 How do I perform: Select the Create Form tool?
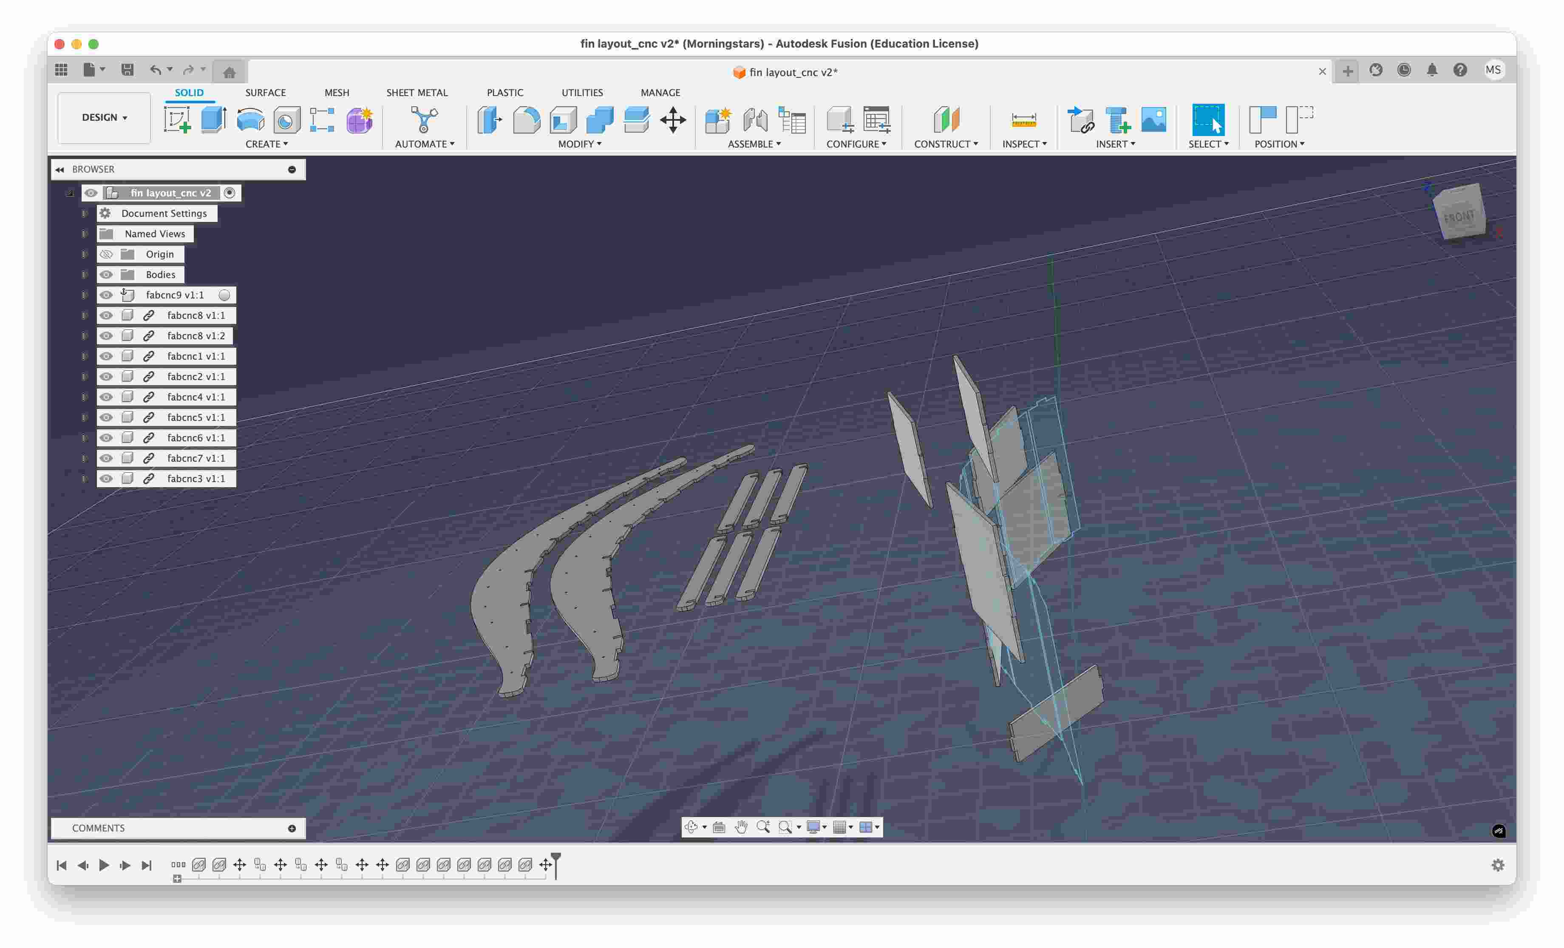(x=359, y=119)
